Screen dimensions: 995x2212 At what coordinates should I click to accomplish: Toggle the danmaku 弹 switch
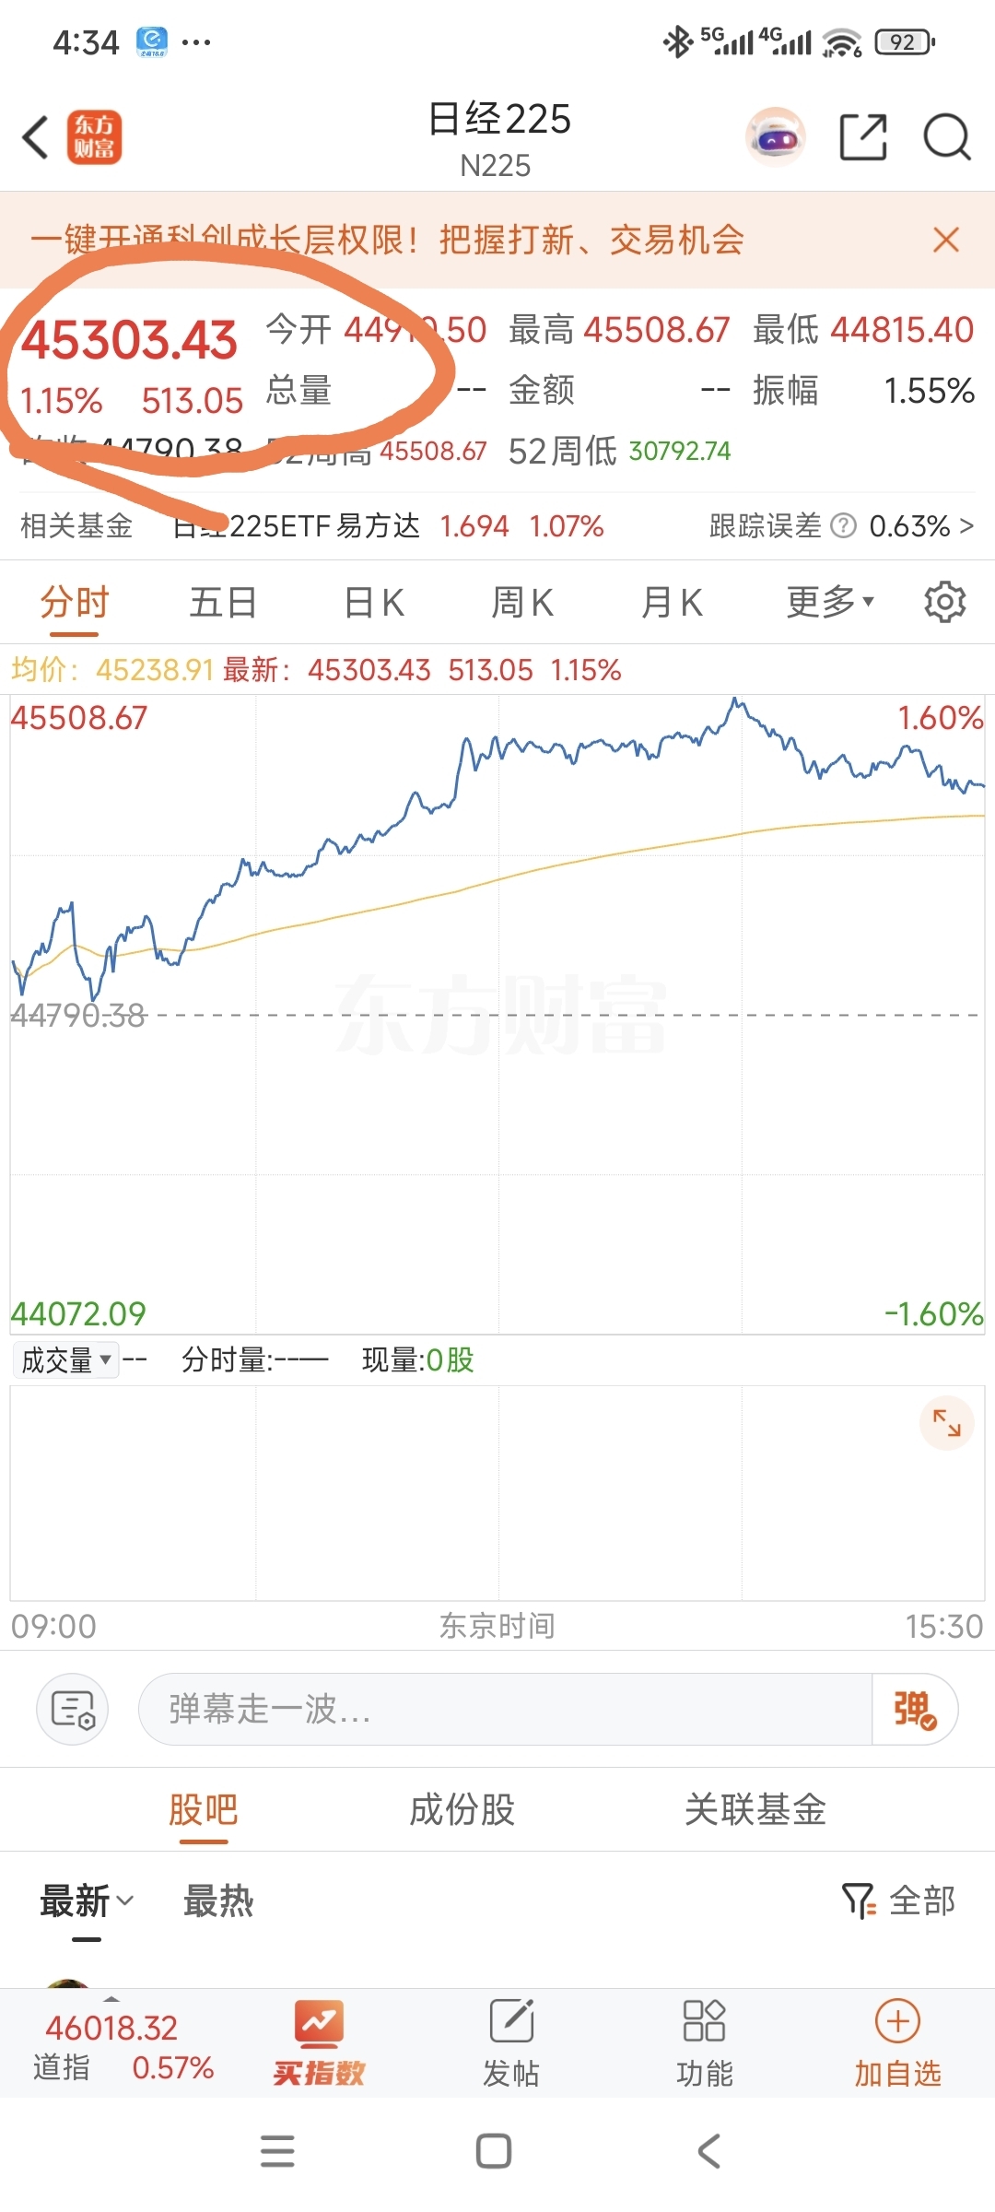click(x=915, y=1709)
